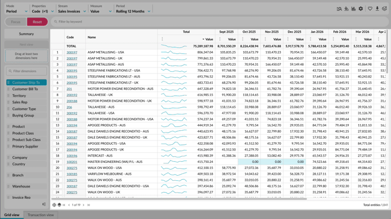Select the Customer Type dimension

[x=26, y=109]
